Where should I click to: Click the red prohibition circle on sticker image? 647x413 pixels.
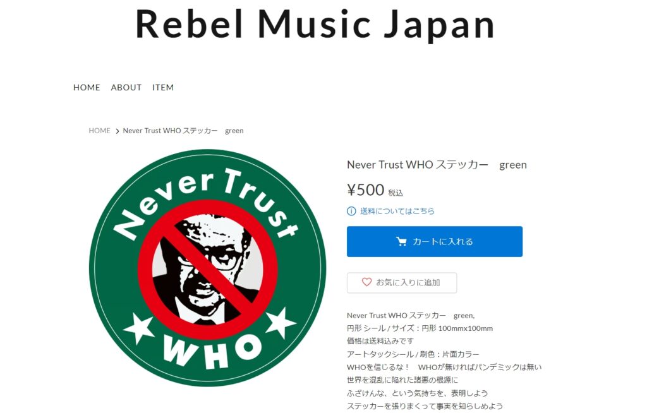(x=207, y=270)
